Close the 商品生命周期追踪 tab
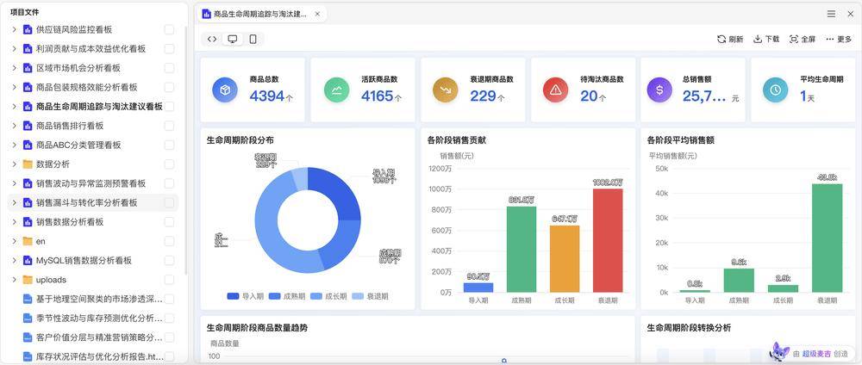Screen dimensions: 862x365 tap(317, 15)
